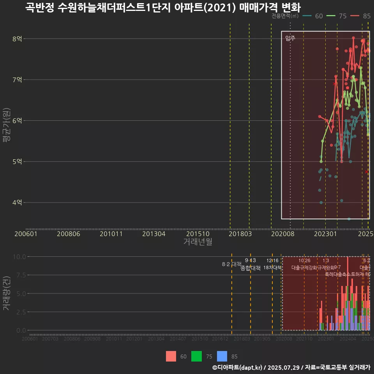Screen dimensions: 374x374
Task: Click the 10.0 volume axis label
Action: [19, 257]
